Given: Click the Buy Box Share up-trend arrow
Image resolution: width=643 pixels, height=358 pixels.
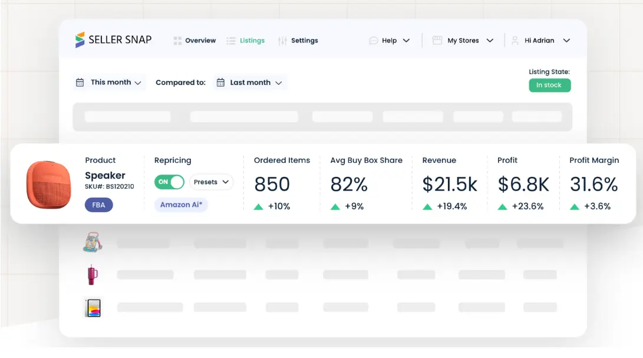Looking at the screenshot, I should (x=335, y=206).
